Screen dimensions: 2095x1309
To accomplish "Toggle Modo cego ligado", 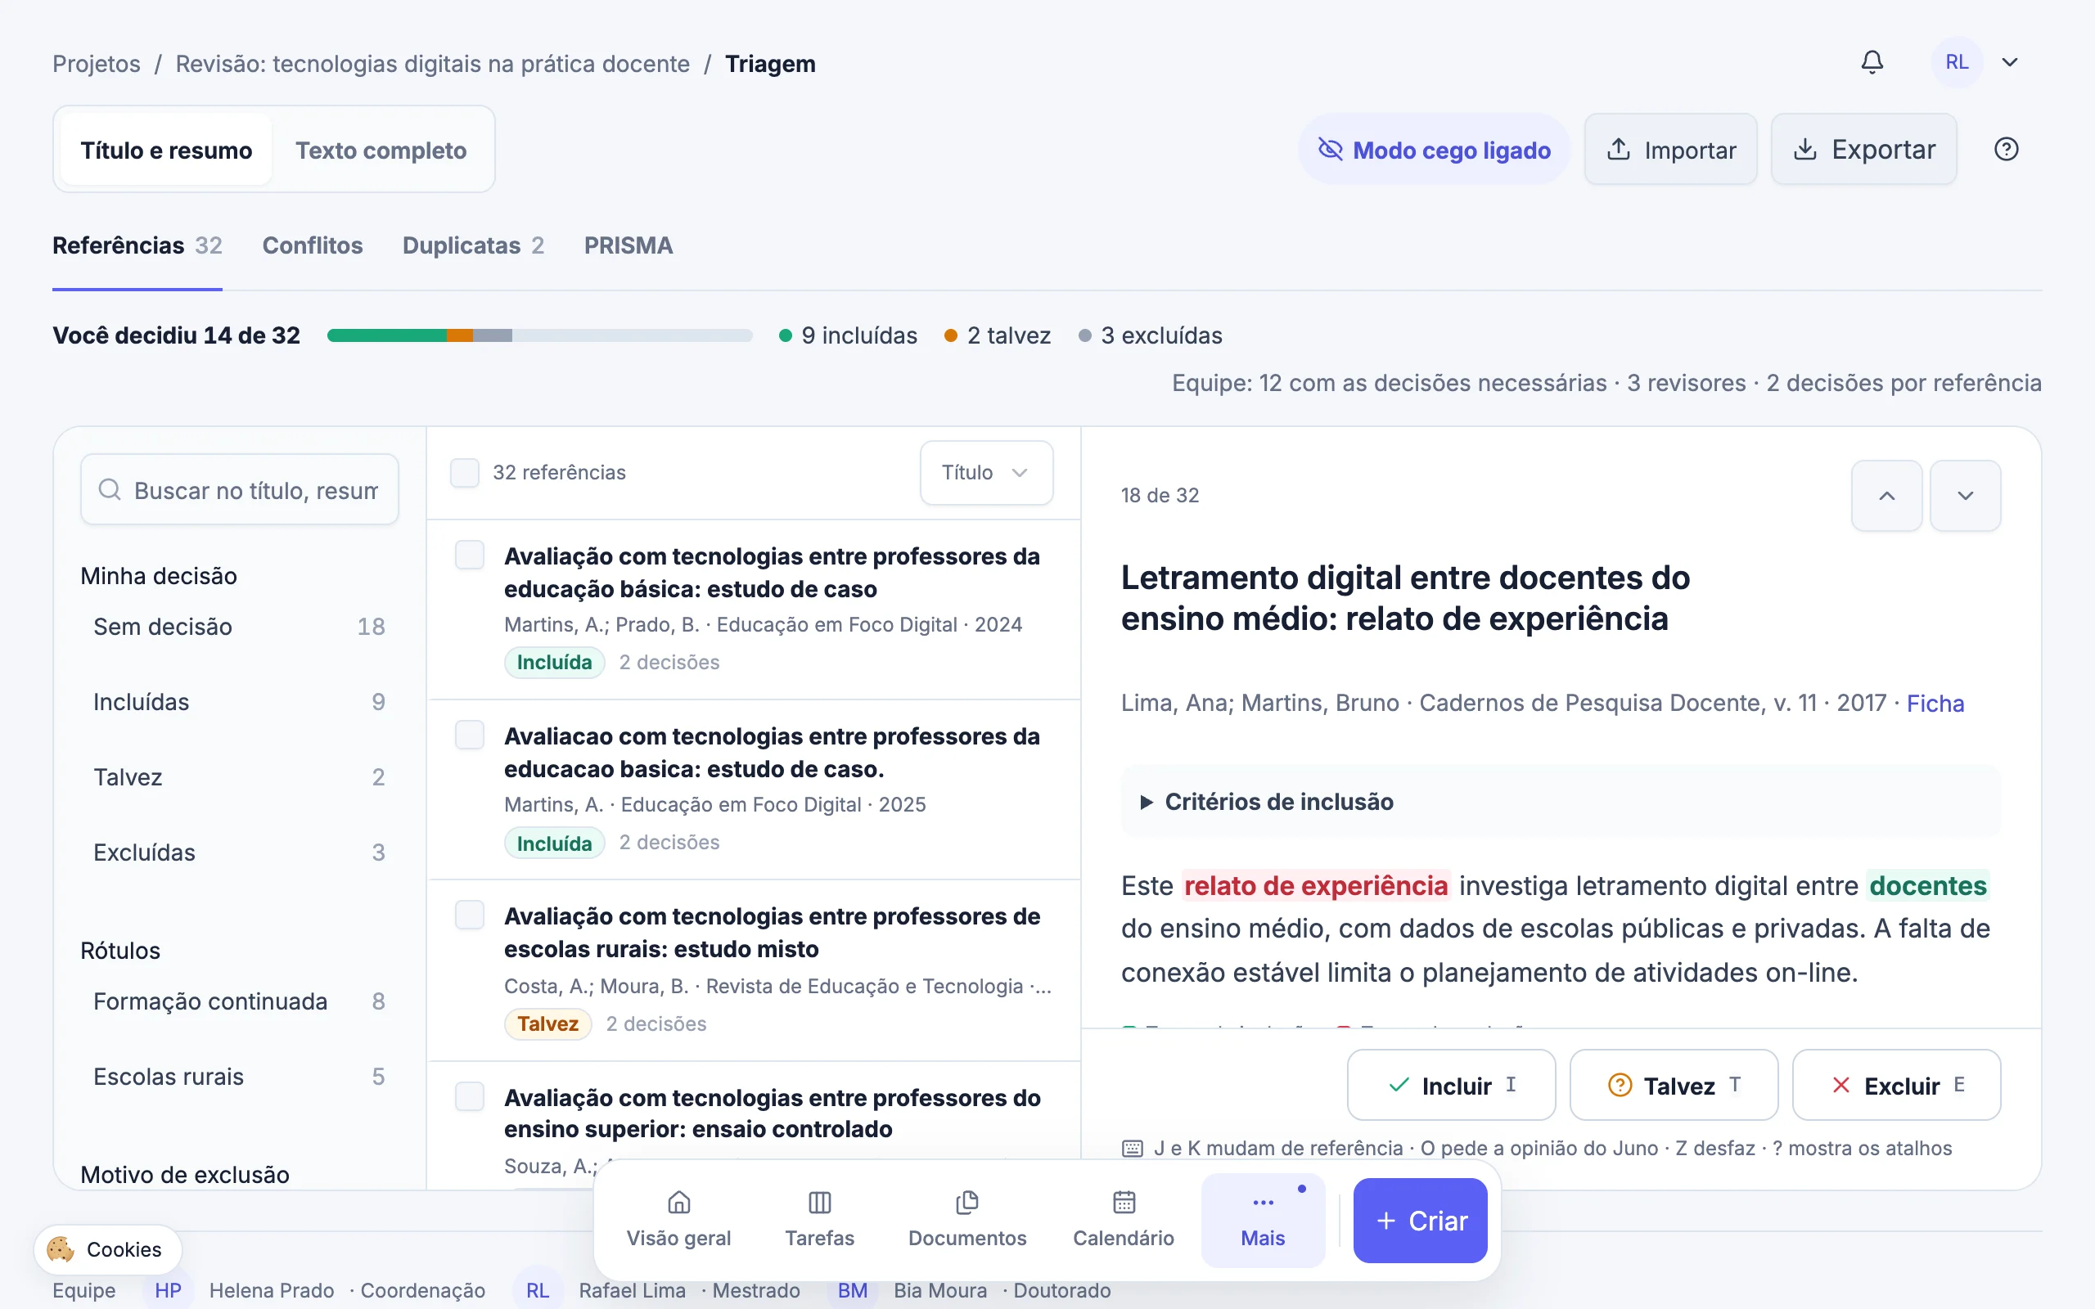I will (1434, 150).
